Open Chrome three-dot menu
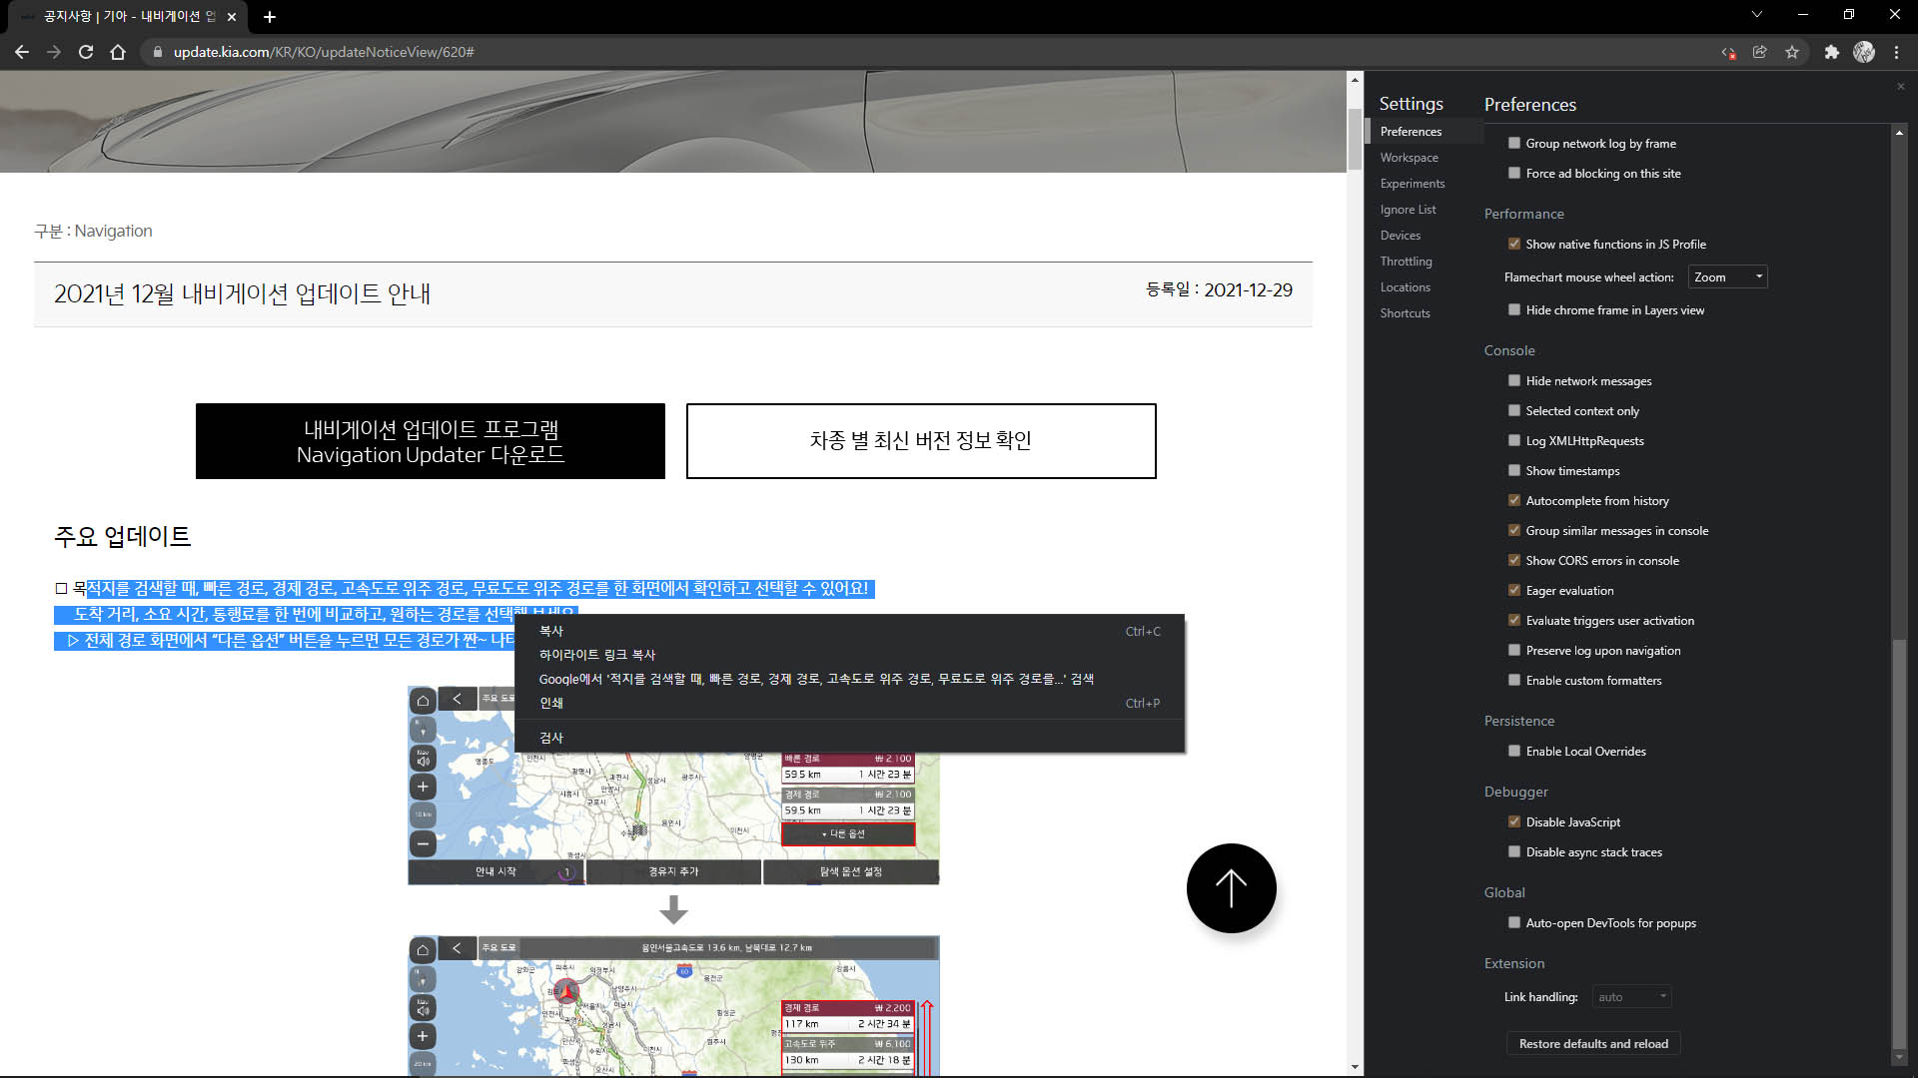 point(1896,52)
